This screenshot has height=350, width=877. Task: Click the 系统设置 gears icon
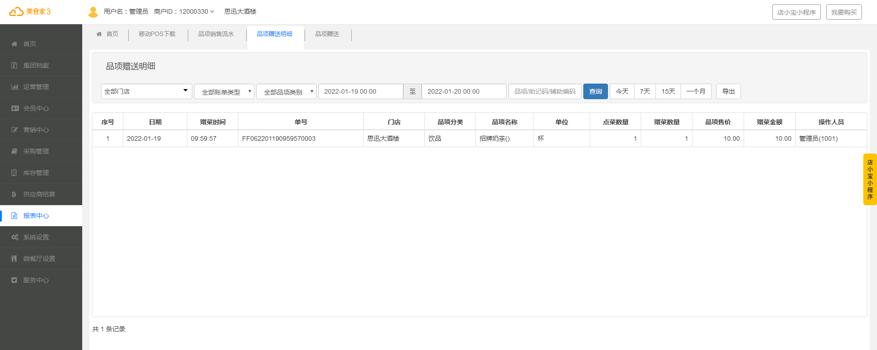(15, 237)
